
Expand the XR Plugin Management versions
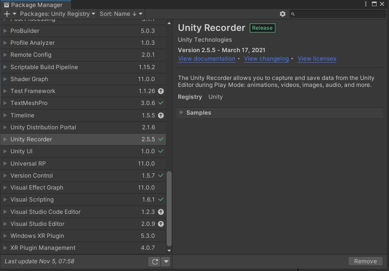(x=5, y=248)
